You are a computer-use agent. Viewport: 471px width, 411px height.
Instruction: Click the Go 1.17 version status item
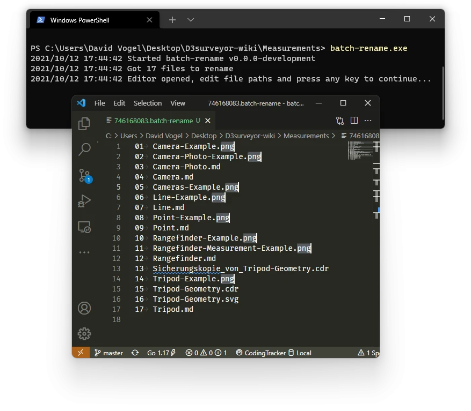(161, 353)
